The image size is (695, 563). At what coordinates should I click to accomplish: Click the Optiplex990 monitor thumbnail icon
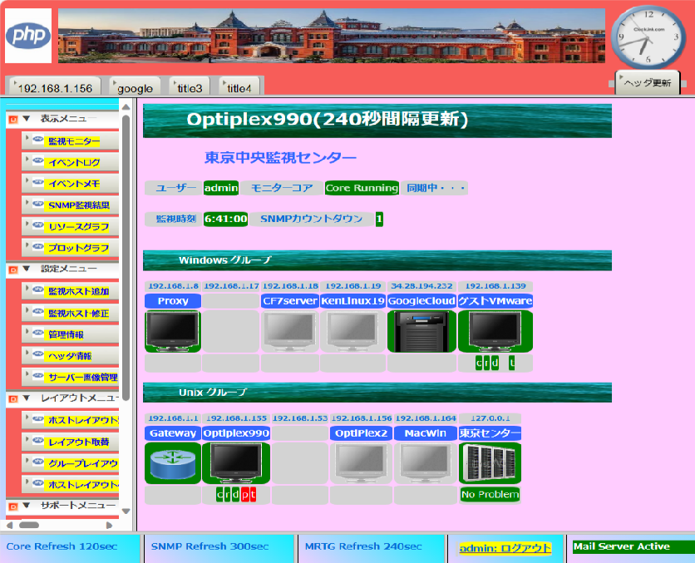point(235,462)
